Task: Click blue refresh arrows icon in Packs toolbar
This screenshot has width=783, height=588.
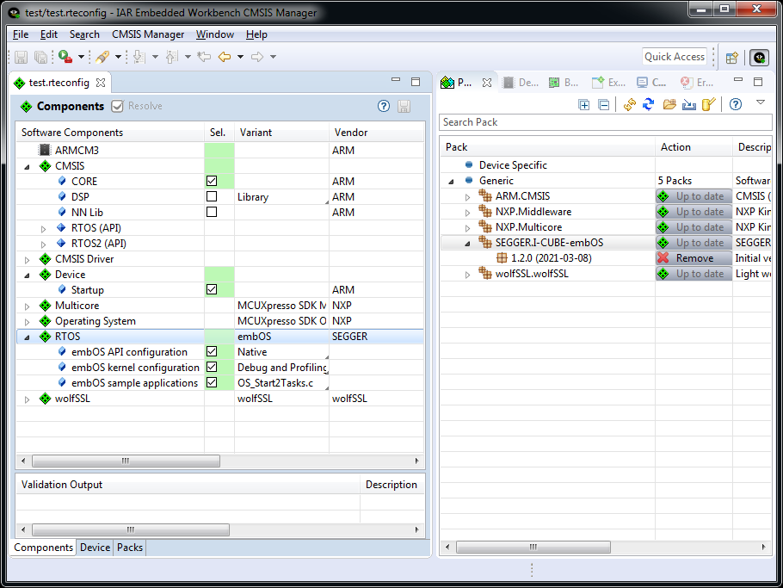Action: [649, 104]
